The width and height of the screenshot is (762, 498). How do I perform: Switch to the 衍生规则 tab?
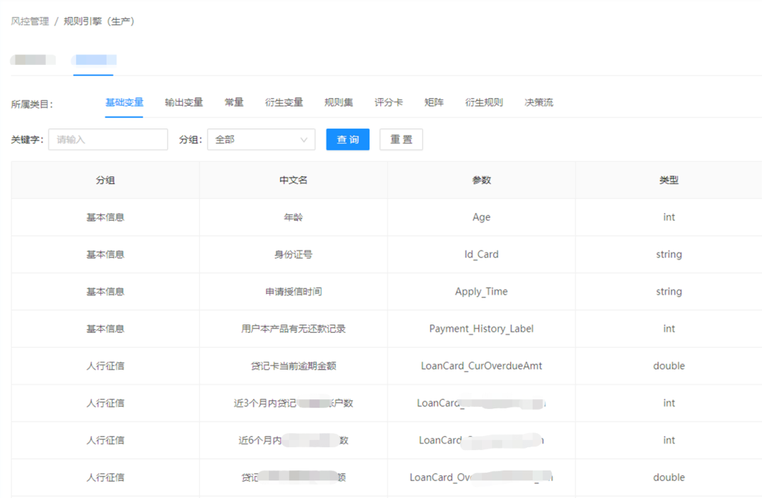[484, 102]
